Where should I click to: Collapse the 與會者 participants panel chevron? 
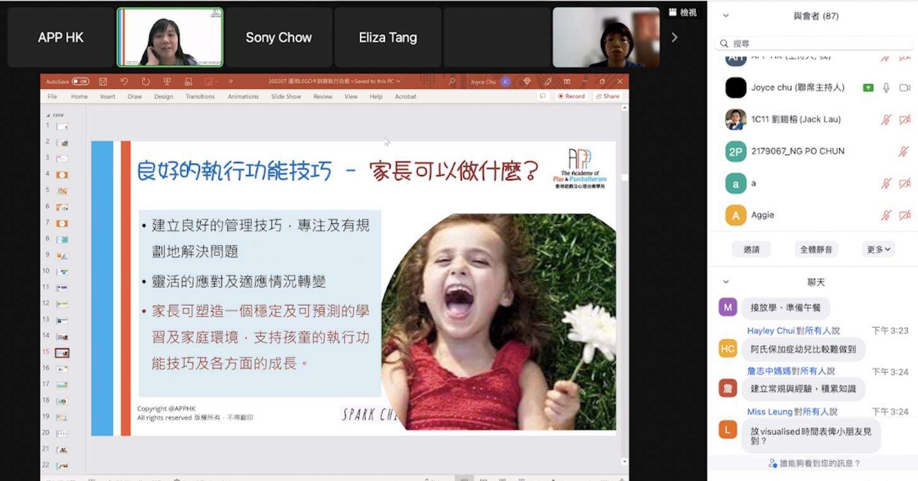pyautogui.click(x=725, y=16)
